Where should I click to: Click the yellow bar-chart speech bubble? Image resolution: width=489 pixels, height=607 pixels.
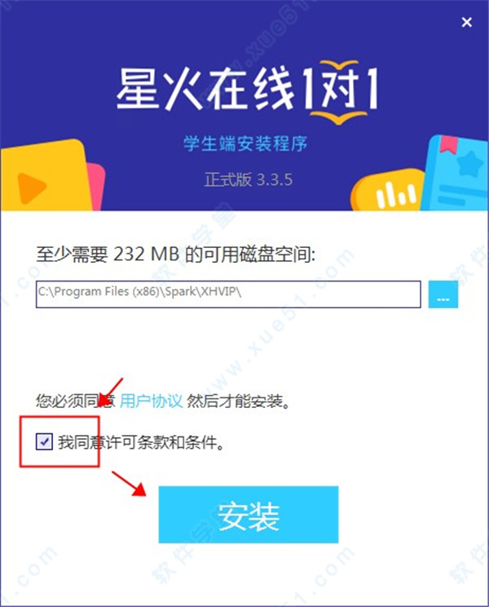point(386,192)
